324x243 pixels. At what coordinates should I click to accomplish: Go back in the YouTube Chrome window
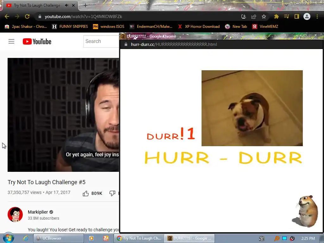7,16
